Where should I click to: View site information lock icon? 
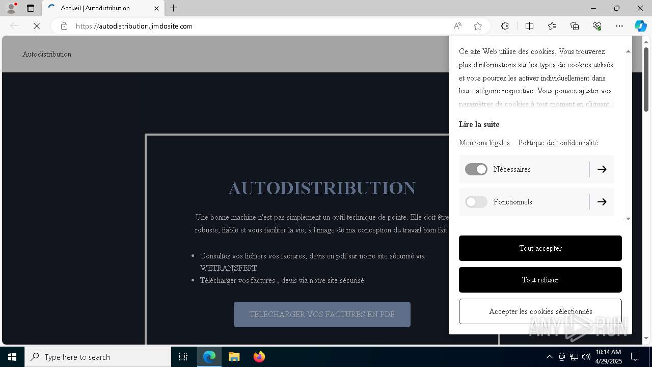coord(64,26)
